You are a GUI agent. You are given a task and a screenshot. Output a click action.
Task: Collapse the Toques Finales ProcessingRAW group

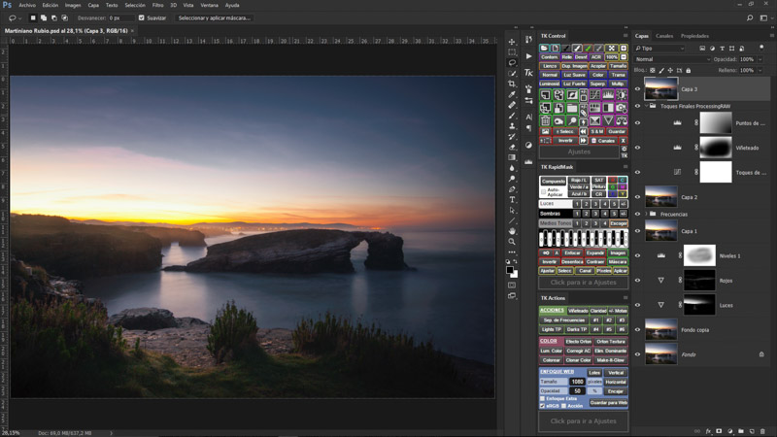tap(644, 106)
